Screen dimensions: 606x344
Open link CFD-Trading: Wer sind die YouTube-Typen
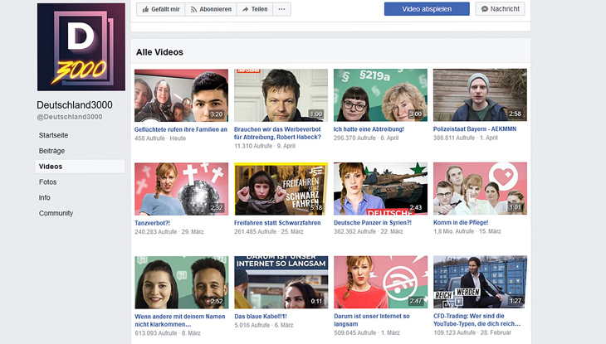477,320
